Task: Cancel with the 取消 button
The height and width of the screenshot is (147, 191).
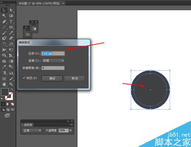Action: pyautogui.click(x=74, y=78)
